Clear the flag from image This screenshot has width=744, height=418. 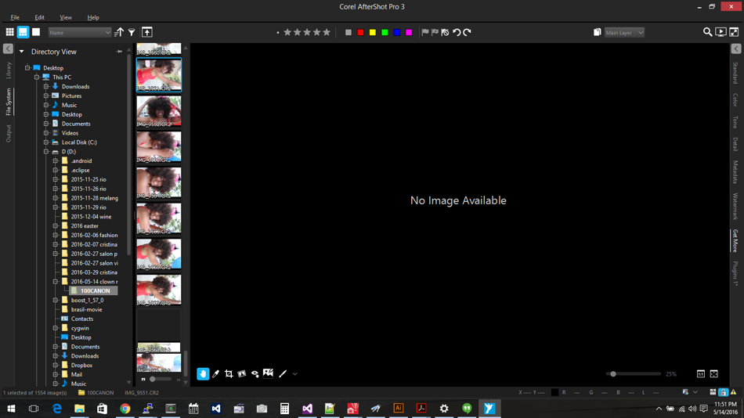point(445,32)
